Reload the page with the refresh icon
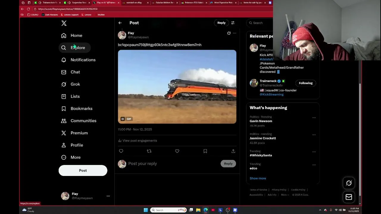The image size is (381, 214). click(x=28, y=9)
